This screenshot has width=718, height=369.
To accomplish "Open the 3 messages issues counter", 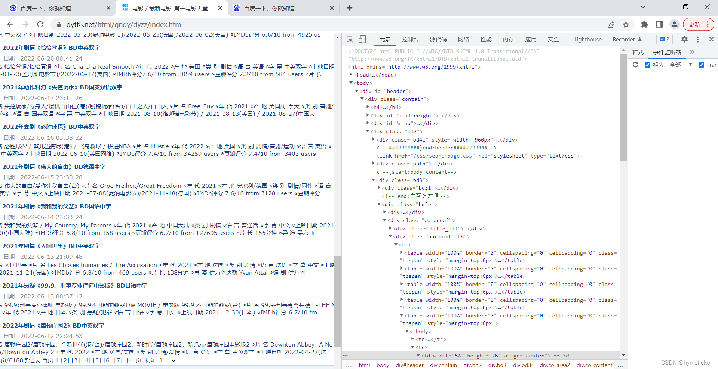I will (x=665, y=39).
